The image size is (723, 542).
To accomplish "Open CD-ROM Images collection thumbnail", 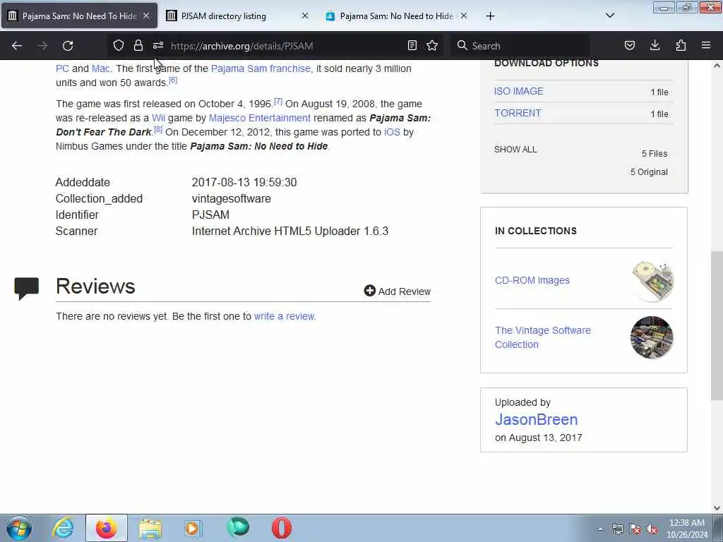I will tap(652, 281).
